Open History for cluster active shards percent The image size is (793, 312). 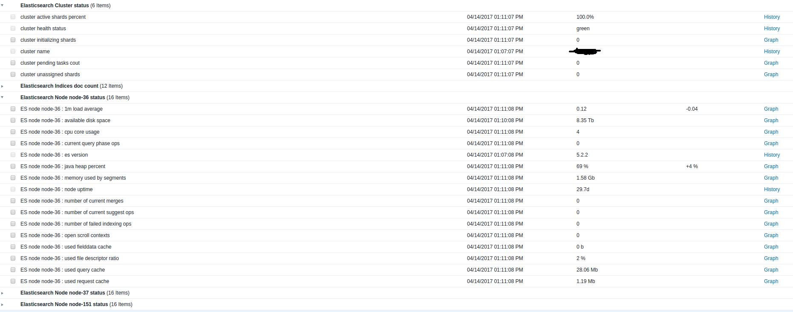[x=772, y=17]
